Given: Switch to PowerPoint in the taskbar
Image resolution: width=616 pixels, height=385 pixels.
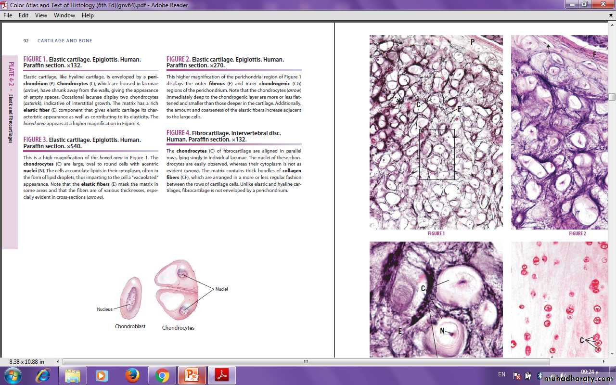Looking at the screenshot, I should click(x=192, y=375).
